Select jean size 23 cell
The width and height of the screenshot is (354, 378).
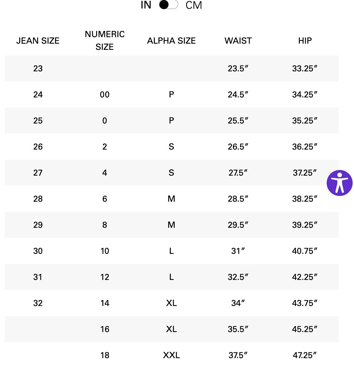click(x=38, y=68)
